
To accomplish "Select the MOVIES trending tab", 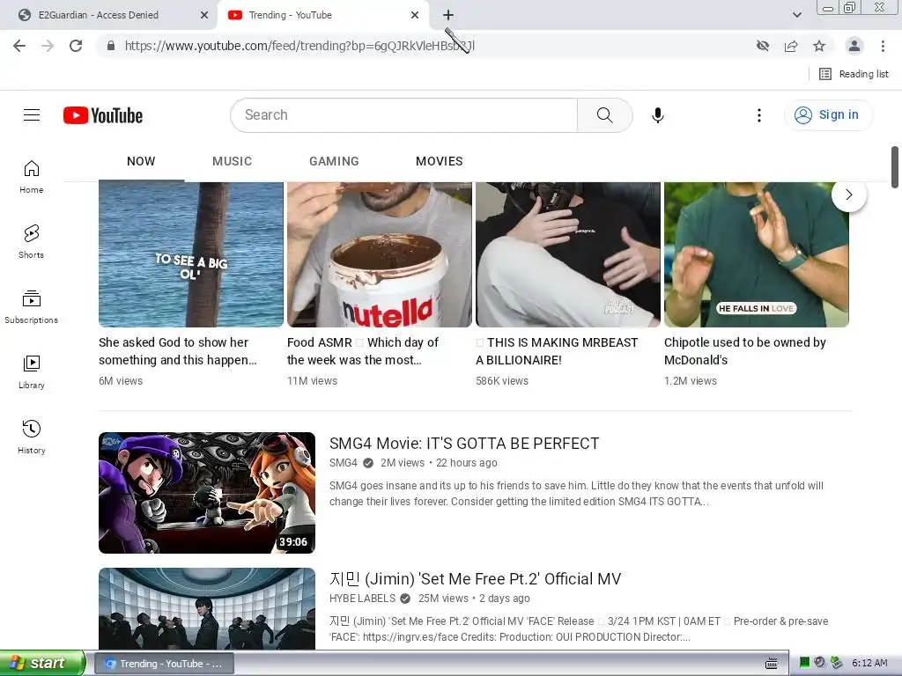I will click(x=439, y=162).
